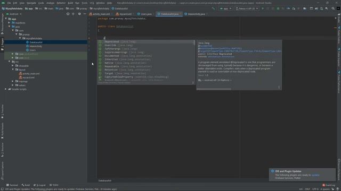Open the Android project view dropdown

coord(14,14)
